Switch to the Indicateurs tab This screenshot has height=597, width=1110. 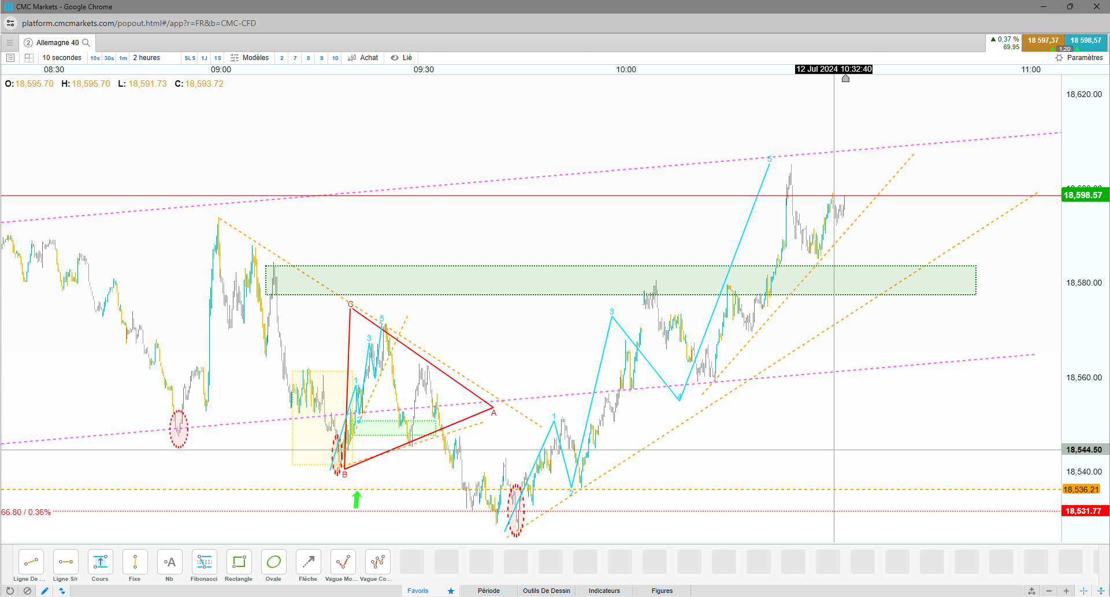pyautogui.click(x=604, y=591)
